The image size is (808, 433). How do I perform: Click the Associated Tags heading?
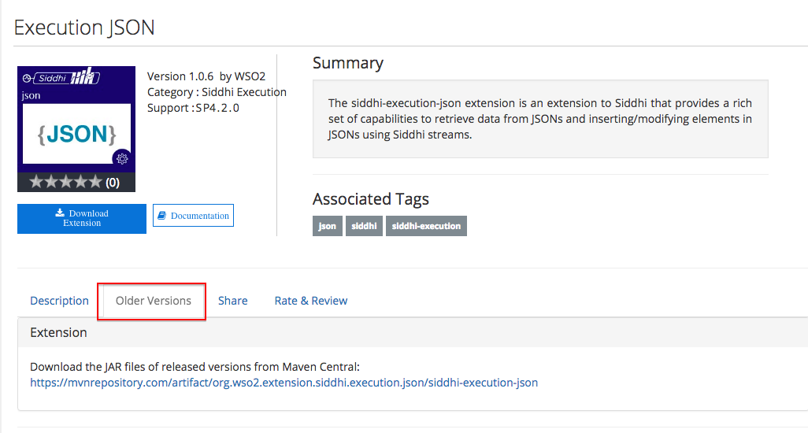(370, 198)
